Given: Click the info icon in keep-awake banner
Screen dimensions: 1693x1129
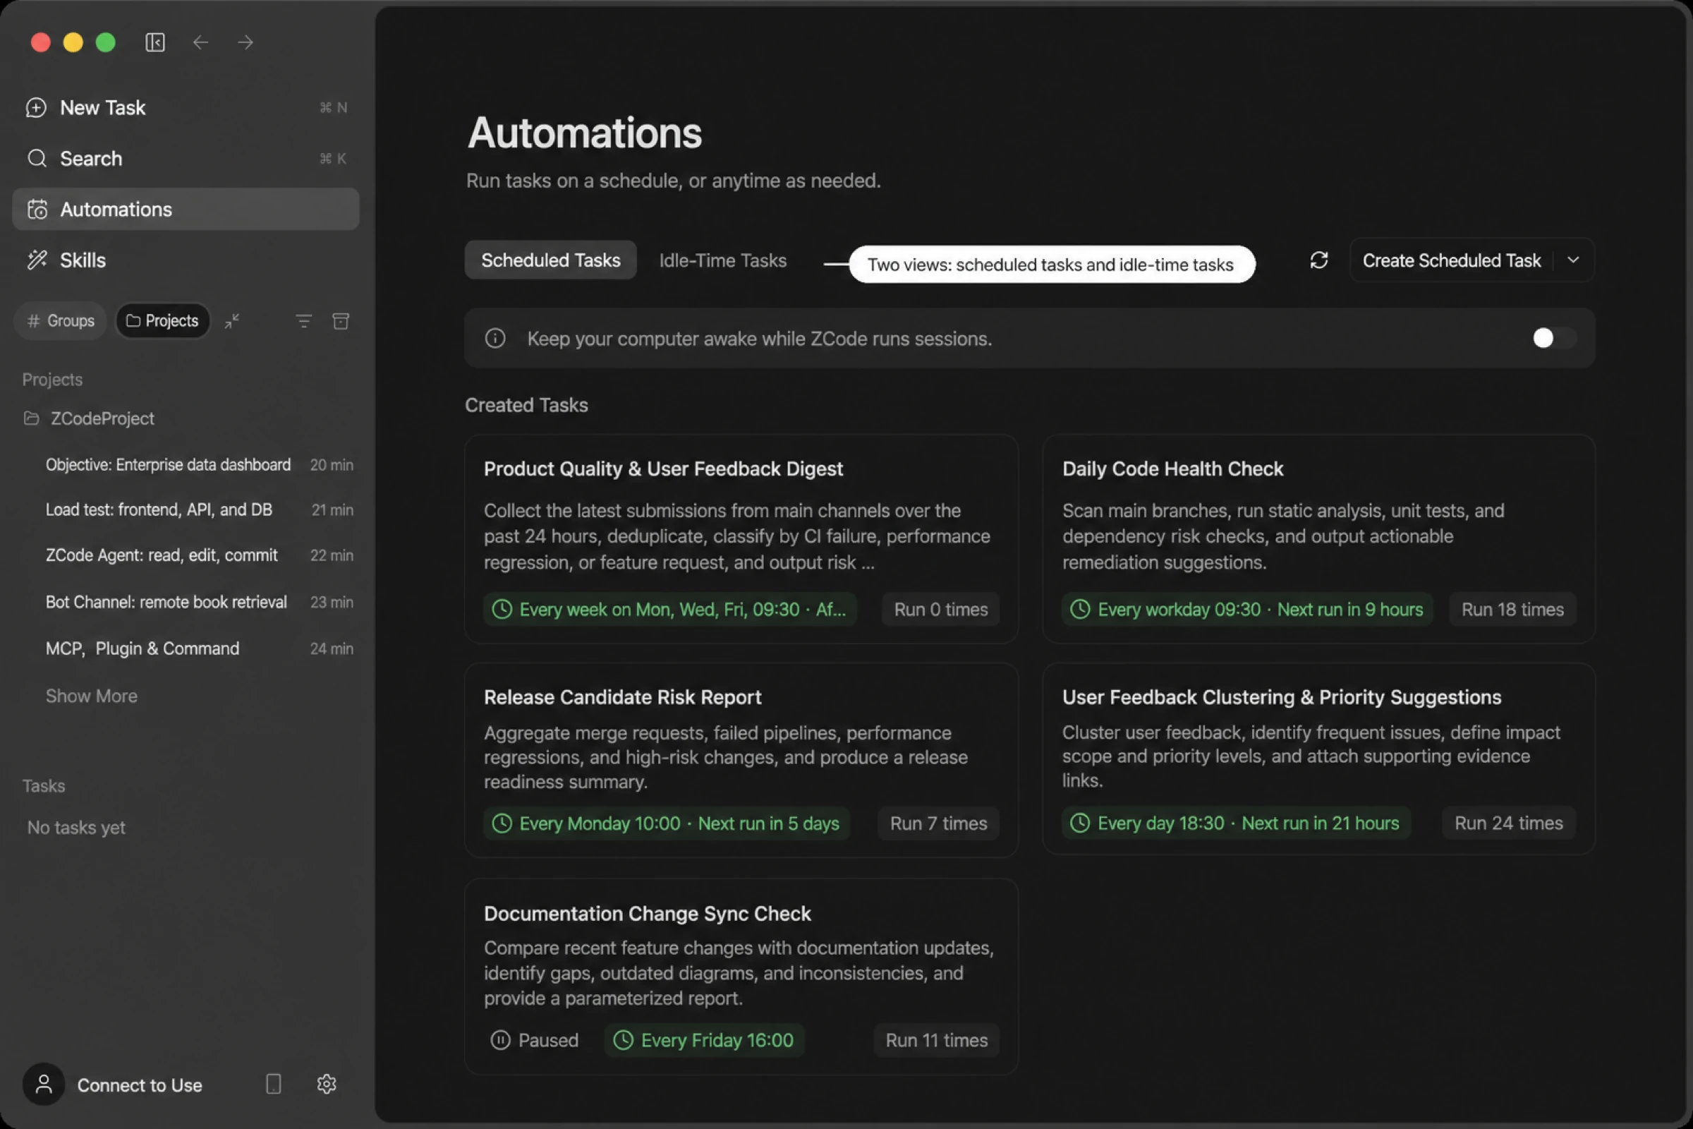Looking at the screenshot, I should point(495,339).
